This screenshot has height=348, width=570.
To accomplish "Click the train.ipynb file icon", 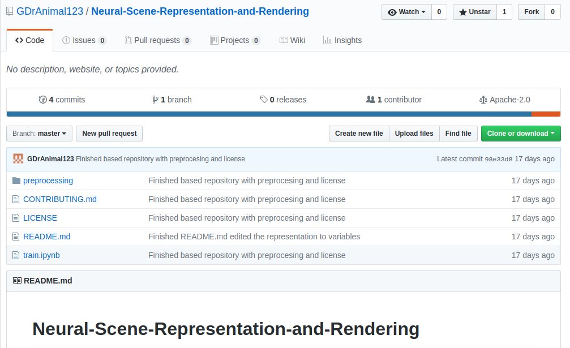I will click(16, 255).
